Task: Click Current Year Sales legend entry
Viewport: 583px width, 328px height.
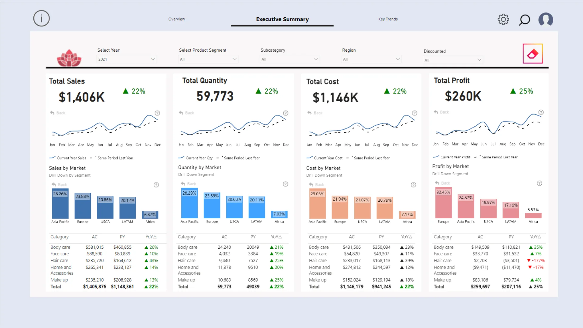Action: tap(68, 158)
